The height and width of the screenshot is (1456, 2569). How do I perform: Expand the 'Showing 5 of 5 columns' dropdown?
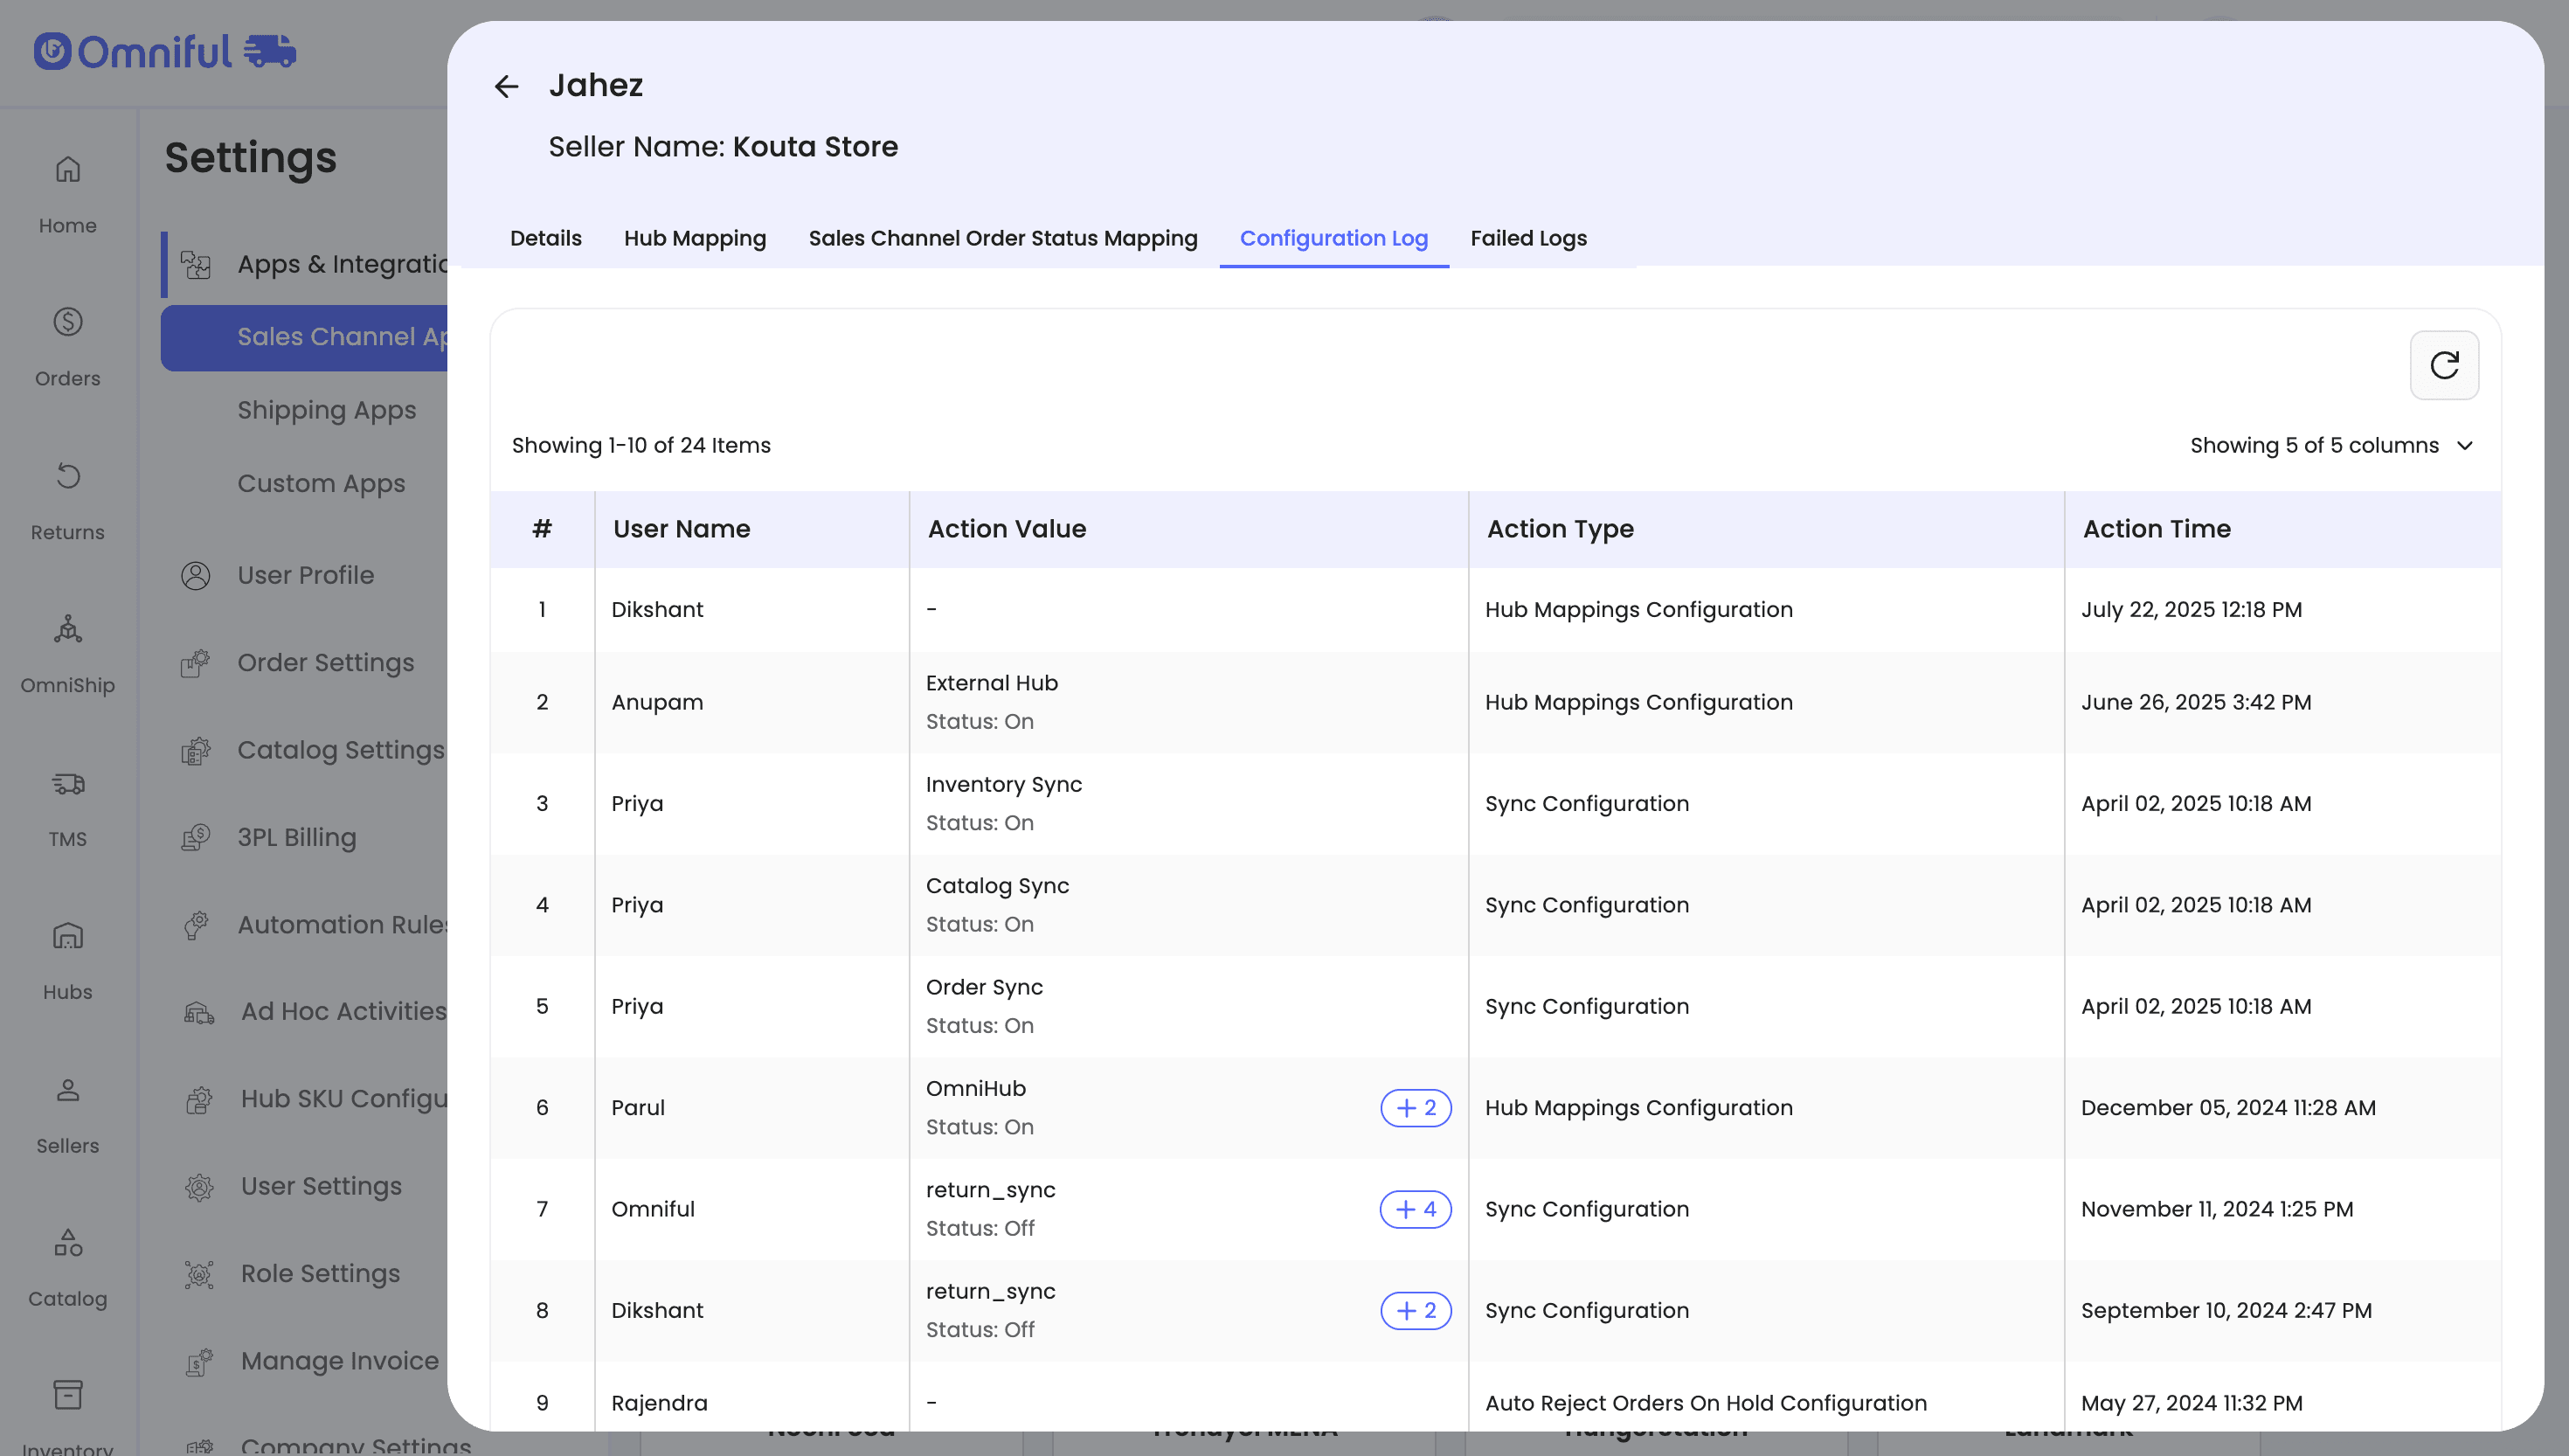point(2330,446)
